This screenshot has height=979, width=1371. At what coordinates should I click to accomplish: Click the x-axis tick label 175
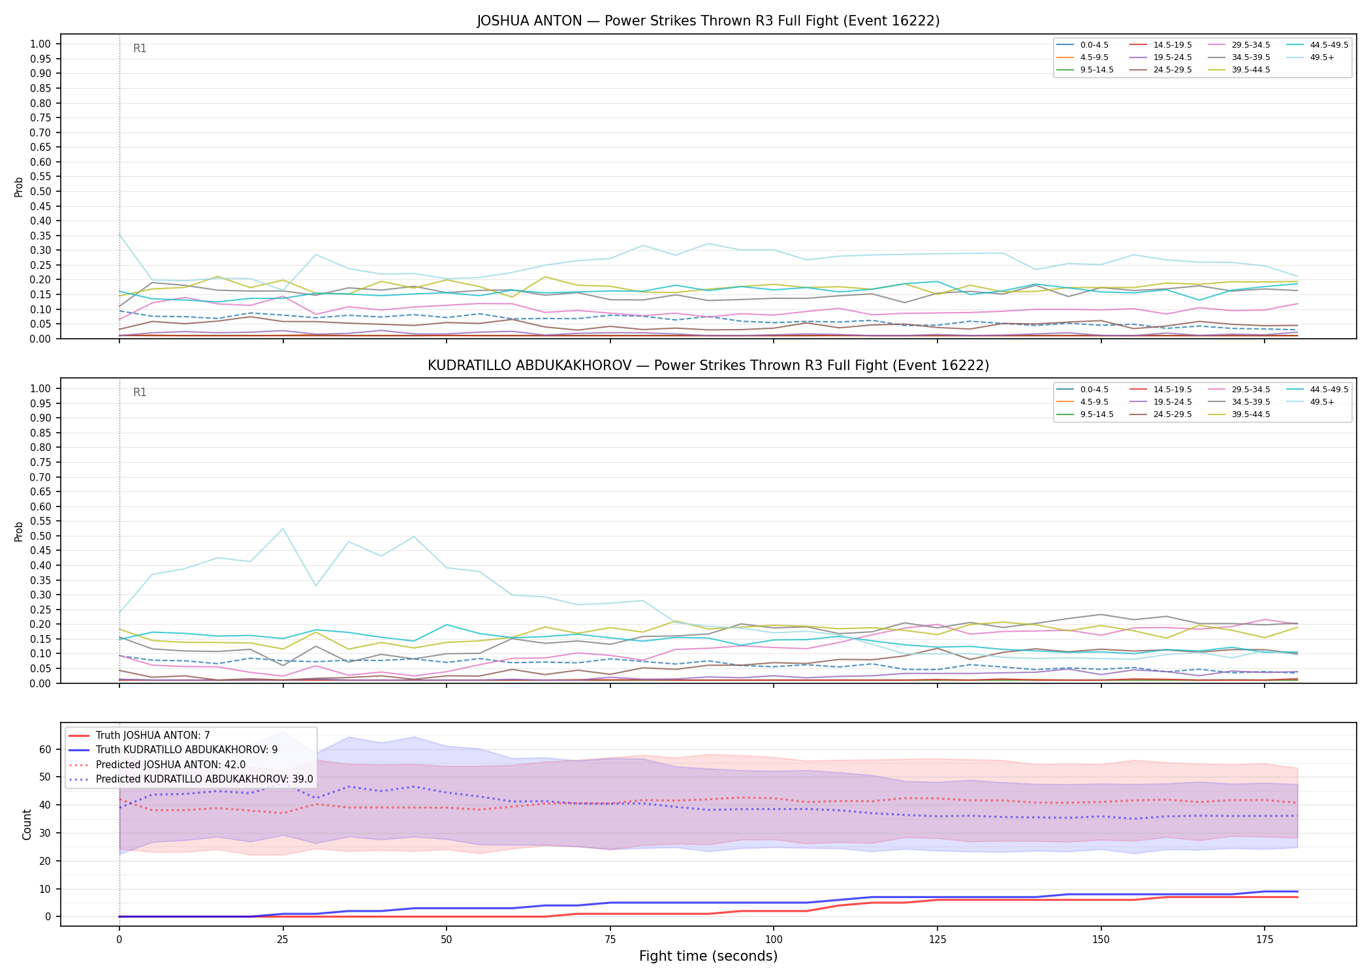[x=1265, y=940]
